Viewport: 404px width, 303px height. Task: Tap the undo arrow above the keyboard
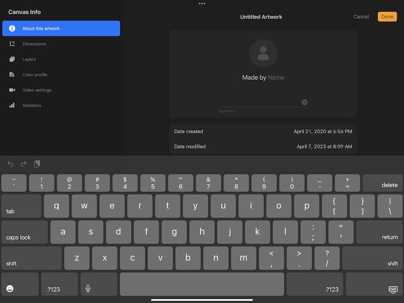10,164
